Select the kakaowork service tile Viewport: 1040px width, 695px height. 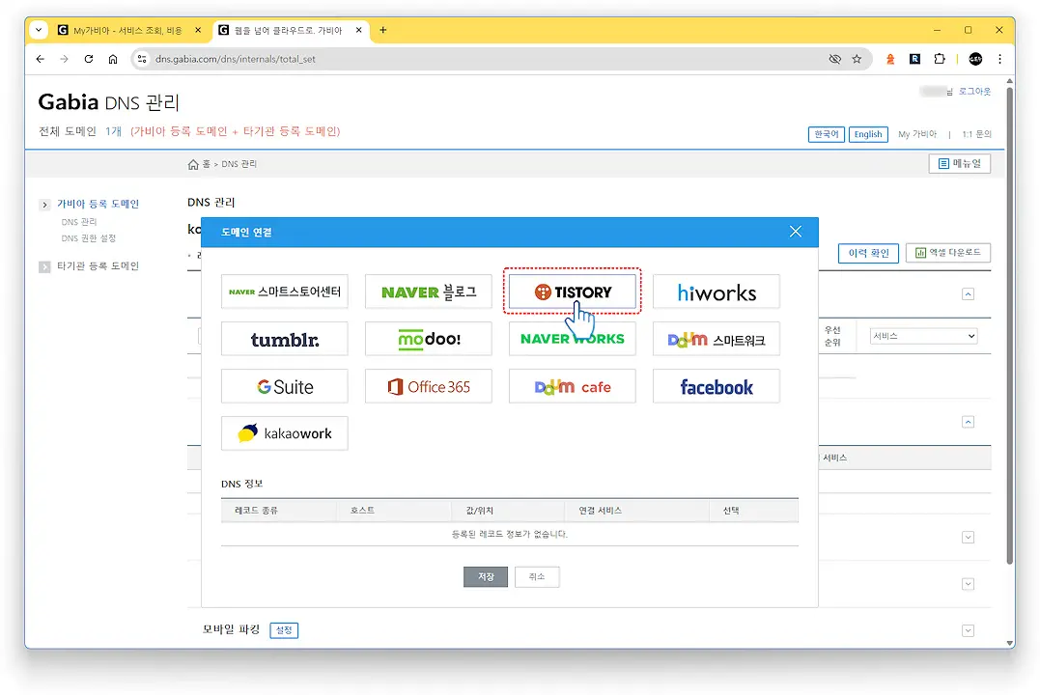pyautogui.click(x=285, y=433)
